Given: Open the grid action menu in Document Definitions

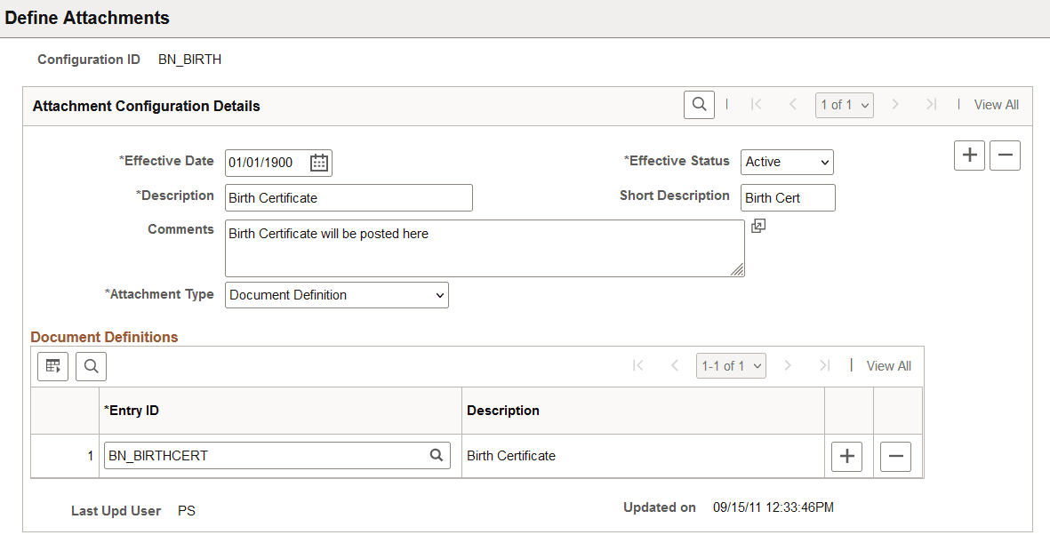Looking at the screenshot, I should coord(52,365).
